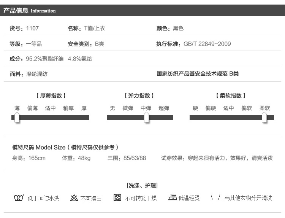
Task: Select the 偏薄 thickness label
Action: 33,108
